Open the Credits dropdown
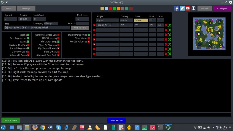The width and height of the screenshot is (233, 131). [25, 19]
